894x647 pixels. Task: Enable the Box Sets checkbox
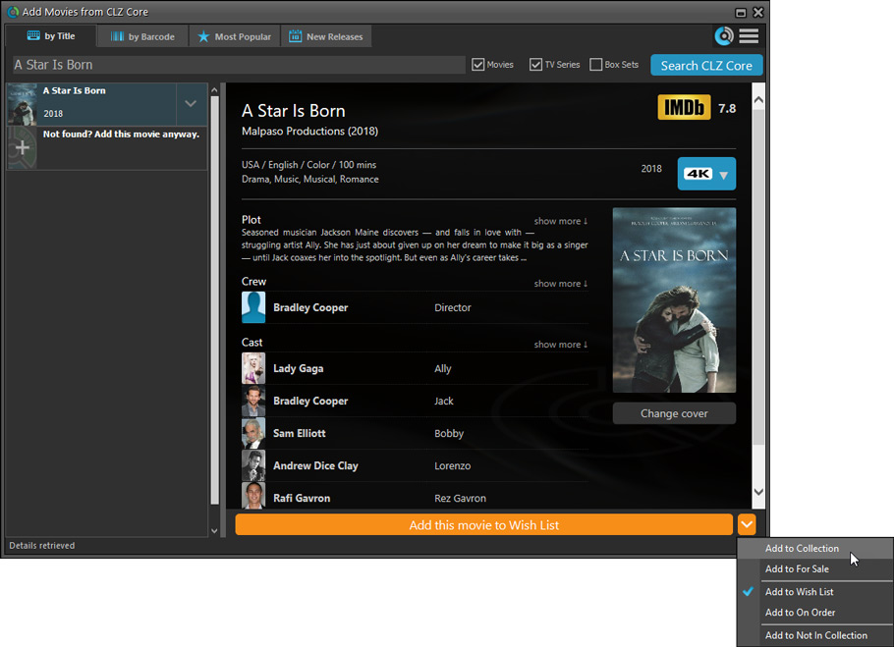click(595, 65)
